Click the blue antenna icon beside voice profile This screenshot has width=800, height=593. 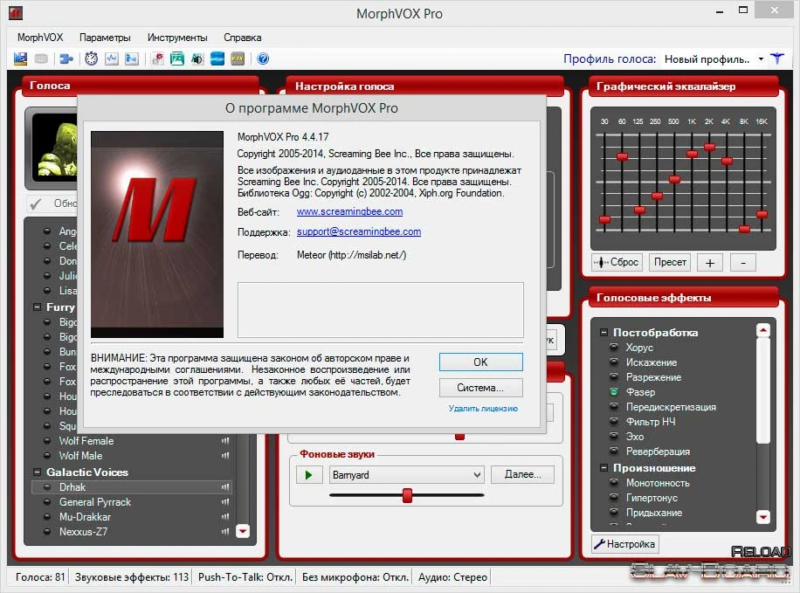pyautogui.click(x=777, y=59)
